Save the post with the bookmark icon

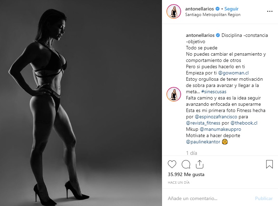click(x=269, y=164)
